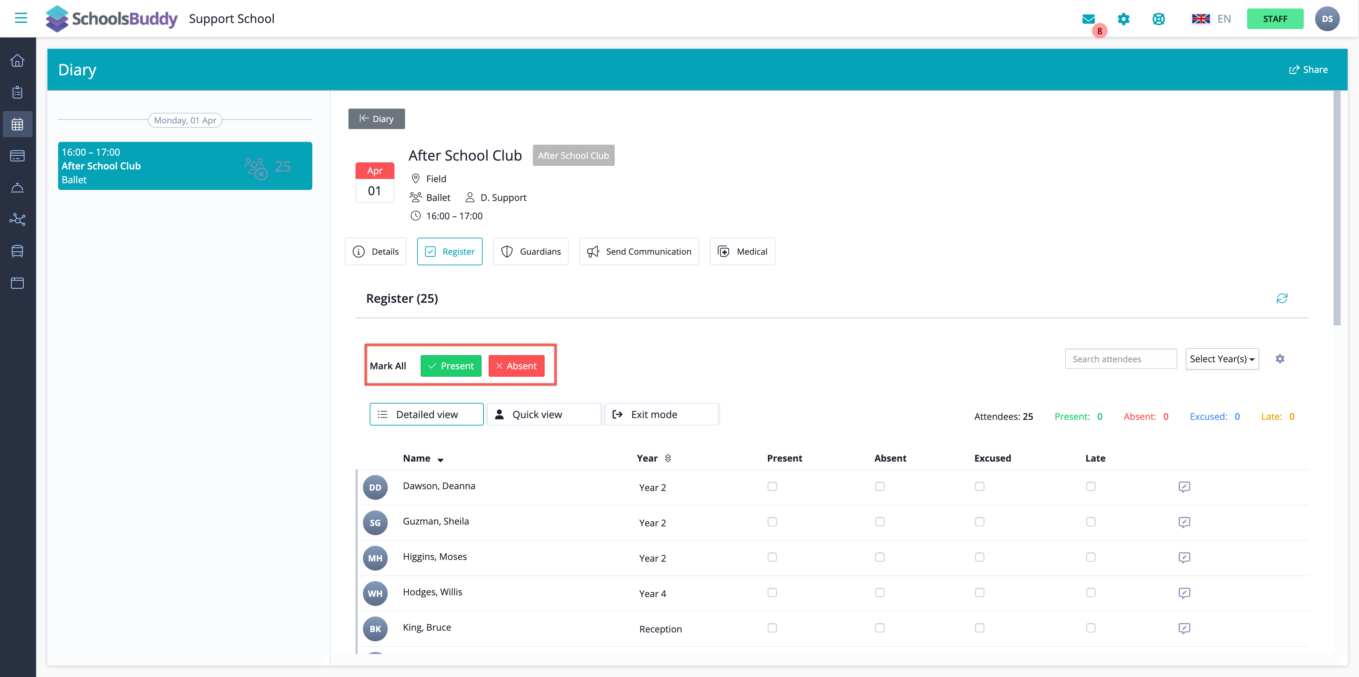Image resolution: width=1359 pixels, height=677 pixels.
Task: Click the Reception year cell
Action: click(660, 629)
